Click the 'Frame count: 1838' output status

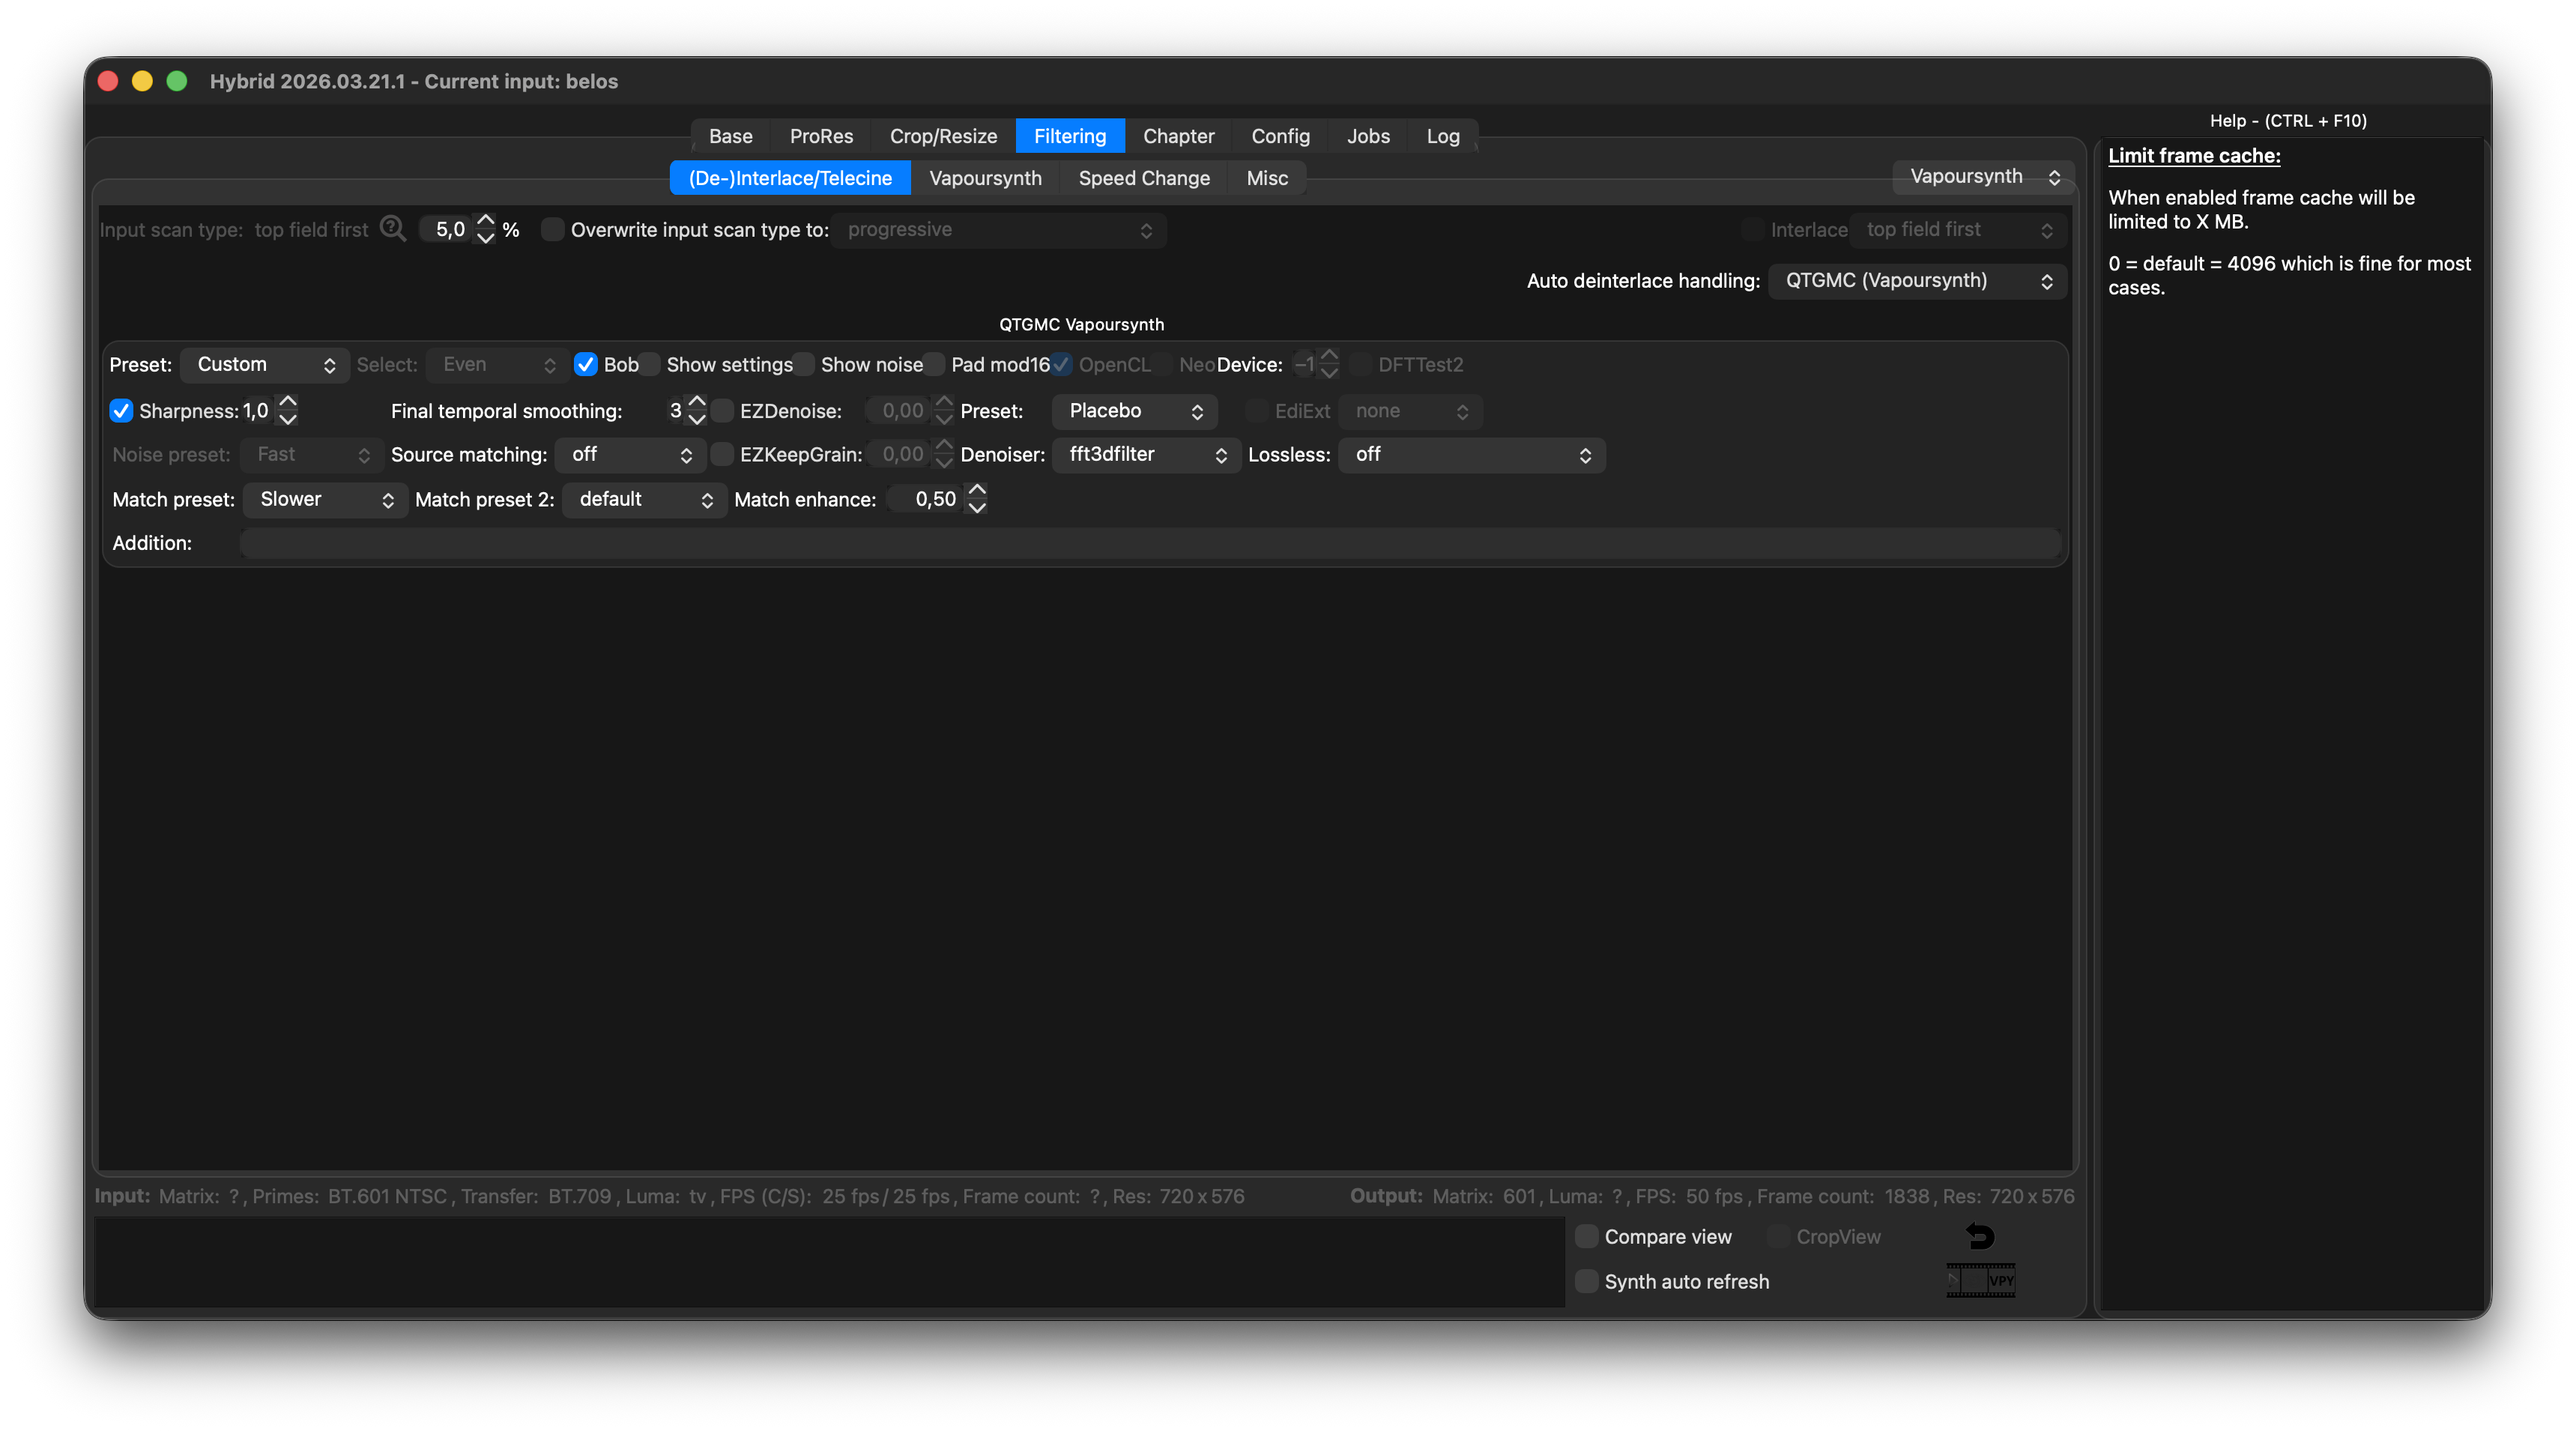tap(1842, 1197)
